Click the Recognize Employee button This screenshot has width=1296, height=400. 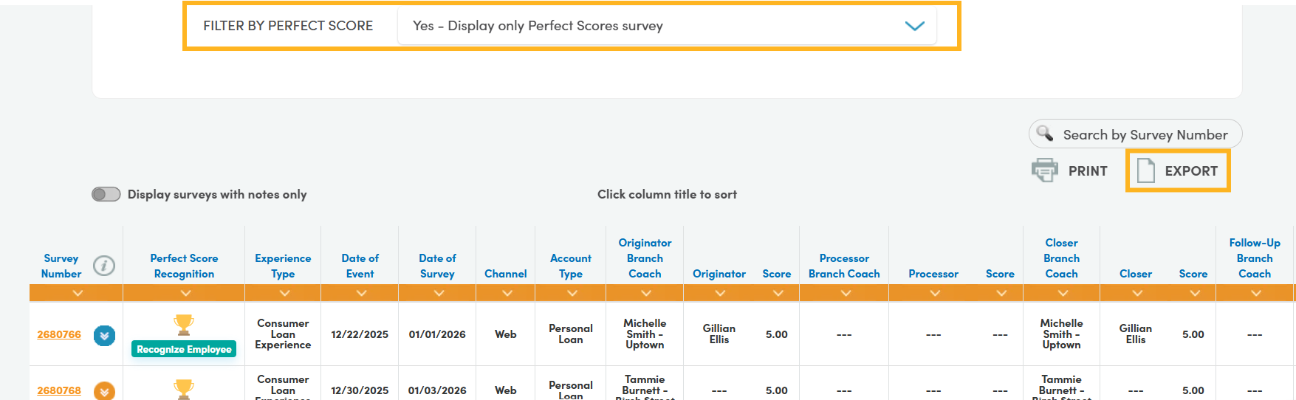pos(184,349)
